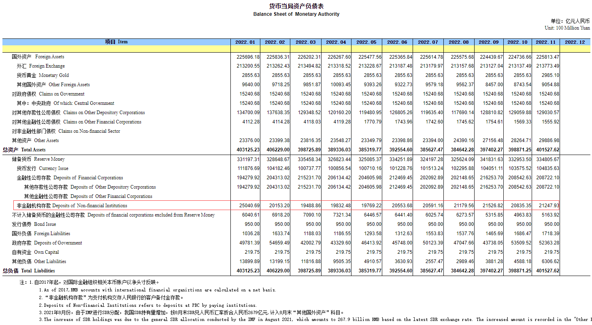Click the Unit: 100 Million Yuan label
Screen dimensions: 592x325
pos(567,28)
